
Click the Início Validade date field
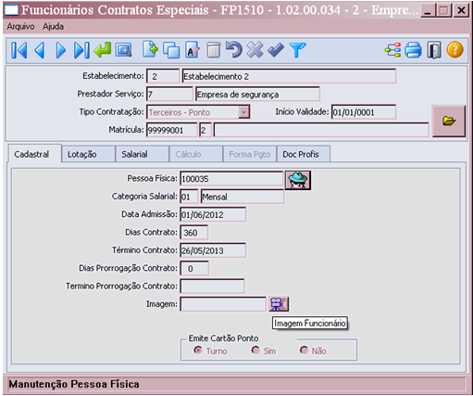point(364,112)
